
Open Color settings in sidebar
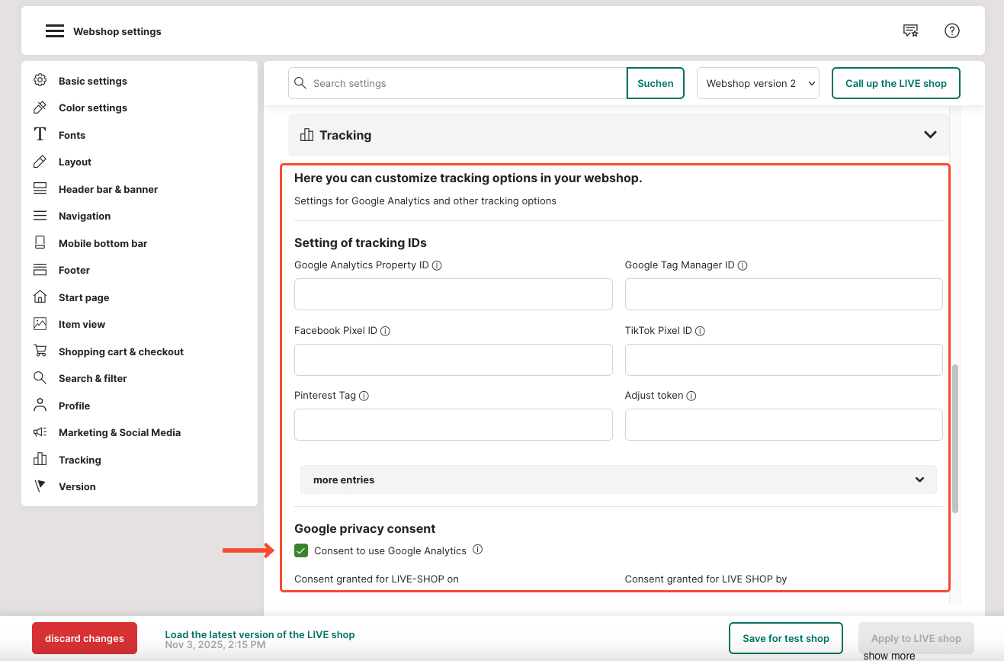click(92, 107)
